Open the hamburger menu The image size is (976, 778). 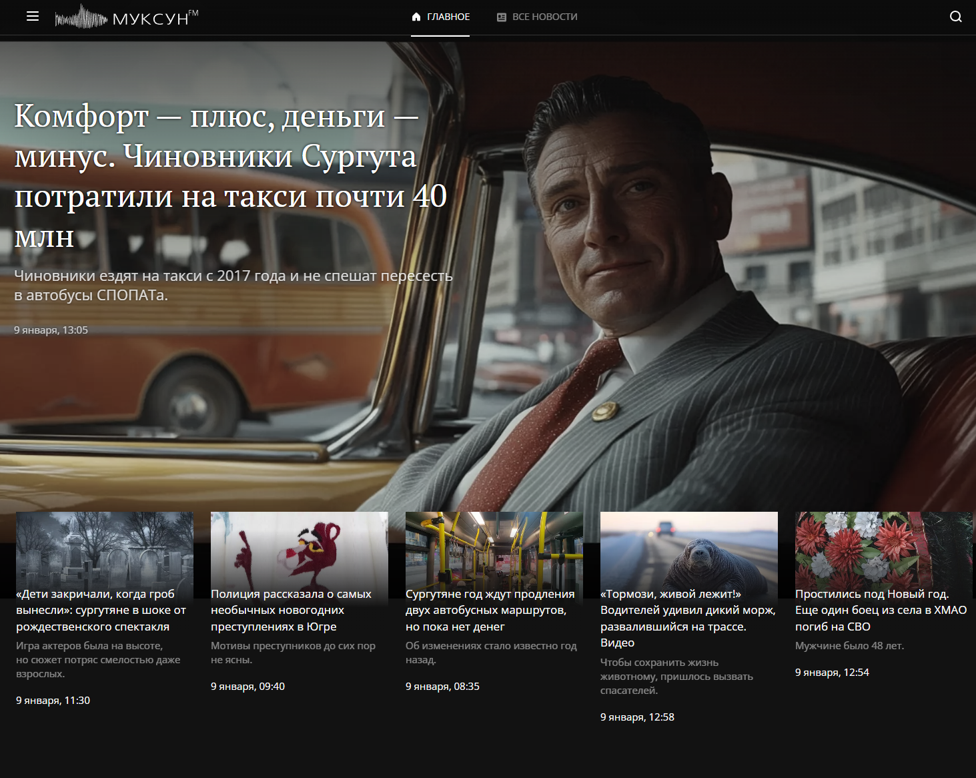[32, 17]
